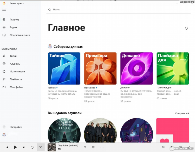Screen dimensions: 195x152
Task: Go to Альбомы in My Music
Action: (x=21, y=64)
